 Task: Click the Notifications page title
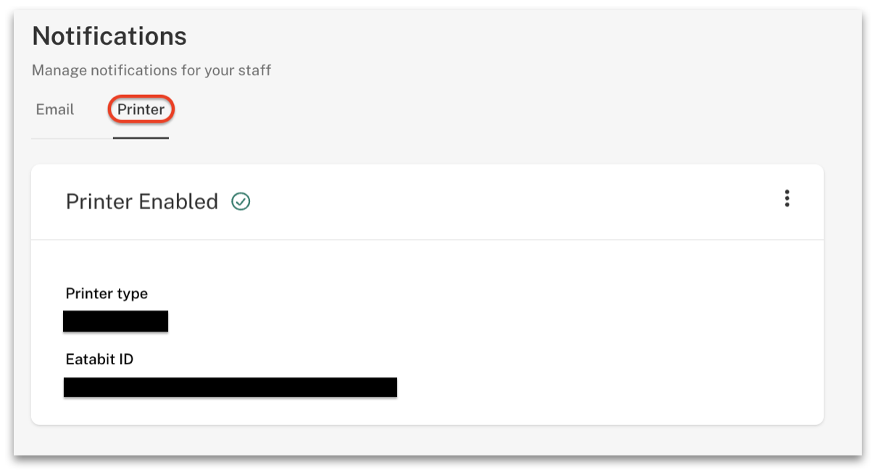(109, 35)
